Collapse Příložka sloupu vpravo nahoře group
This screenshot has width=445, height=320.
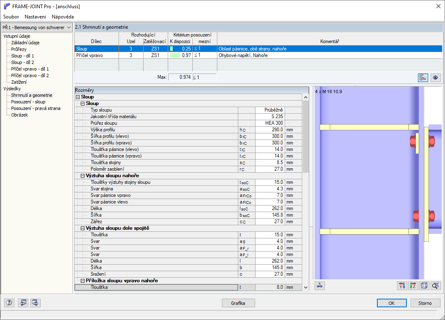(82, 281)
